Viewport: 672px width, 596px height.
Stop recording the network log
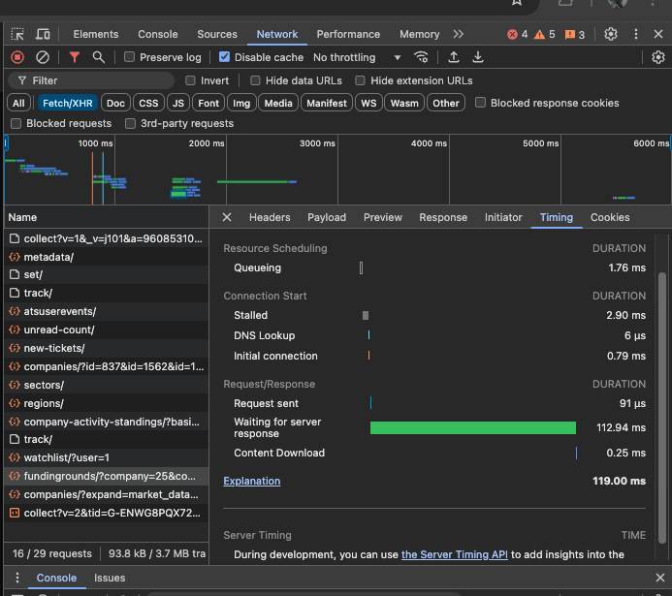(16, 57)
